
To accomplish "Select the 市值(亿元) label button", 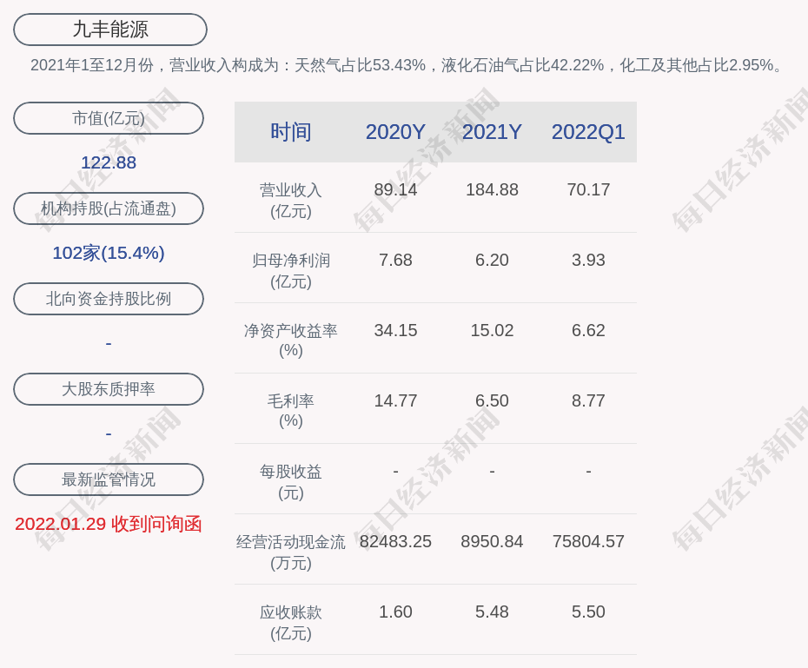I will (x=109, y=118).
